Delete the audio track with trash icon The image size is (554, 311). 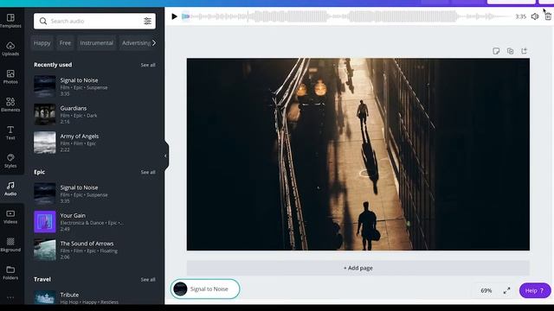[548, 16]
